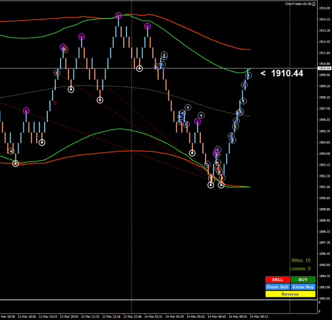Click the '14 Mar 06:45' time label

pos(217,317)
